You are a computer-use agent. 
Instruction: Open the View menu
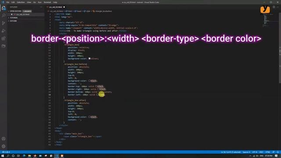tap(29, 2)
